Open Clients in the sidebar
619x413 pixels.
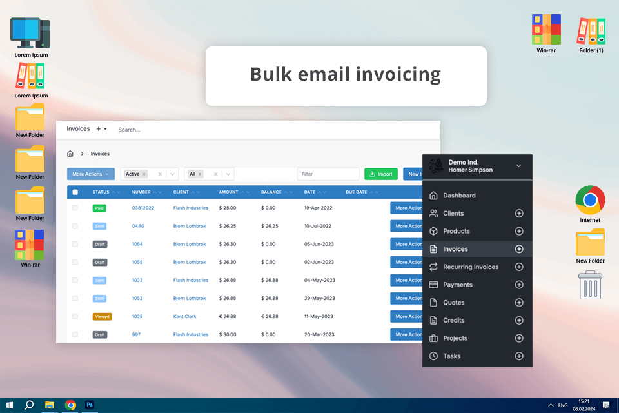pyautogui.click(x=453, y=214)
